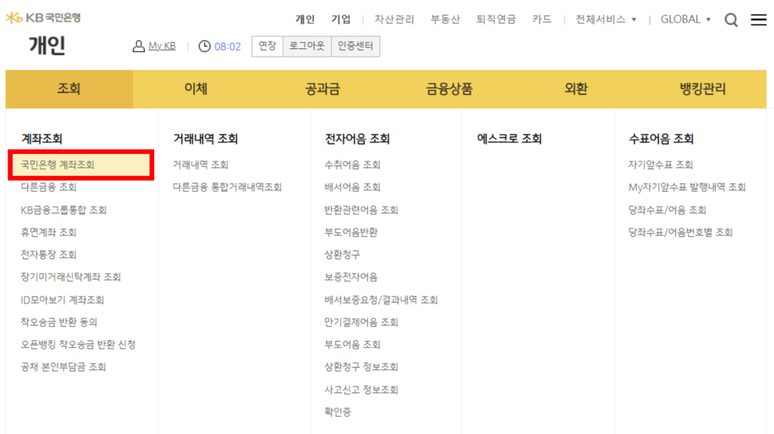Click the 거래내역 조회 section heading
Screen dimensions: 774x434
coord(206,139)
